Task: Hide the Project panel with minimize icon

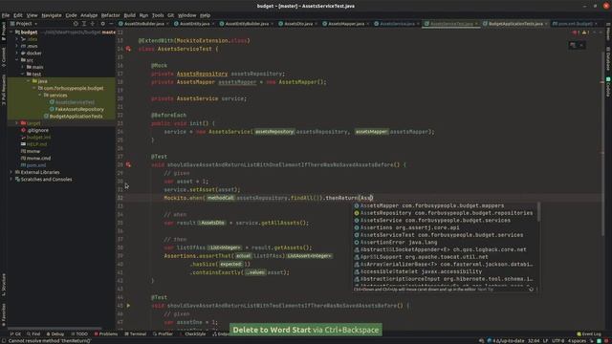Action: click(x=111, y=24)
